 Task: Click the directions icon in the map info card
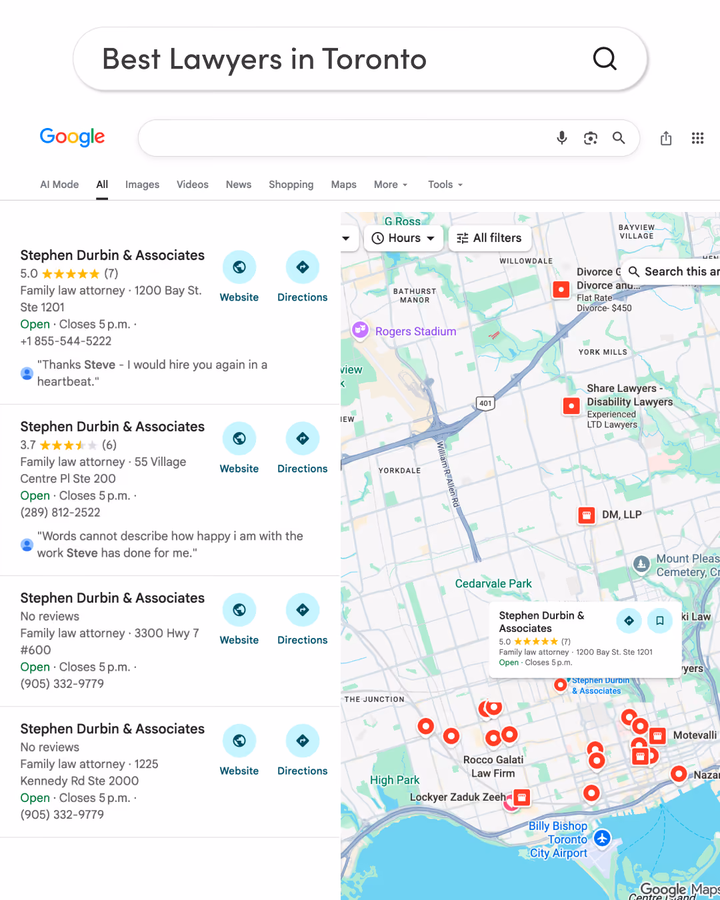[629, 621]
